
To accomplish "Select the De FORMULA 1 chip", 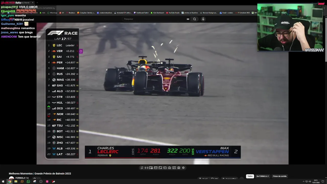I will tap(263, 176).
